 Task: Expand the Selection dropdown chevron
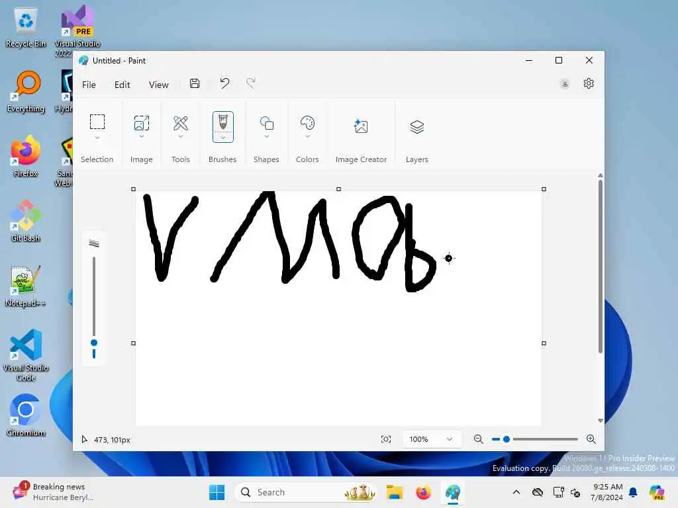97,138
